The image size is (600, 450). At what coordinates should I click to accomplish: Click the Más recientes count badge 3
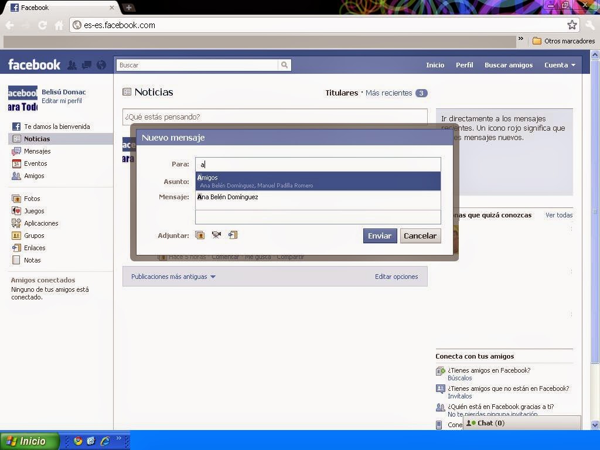tap(421, 93)
